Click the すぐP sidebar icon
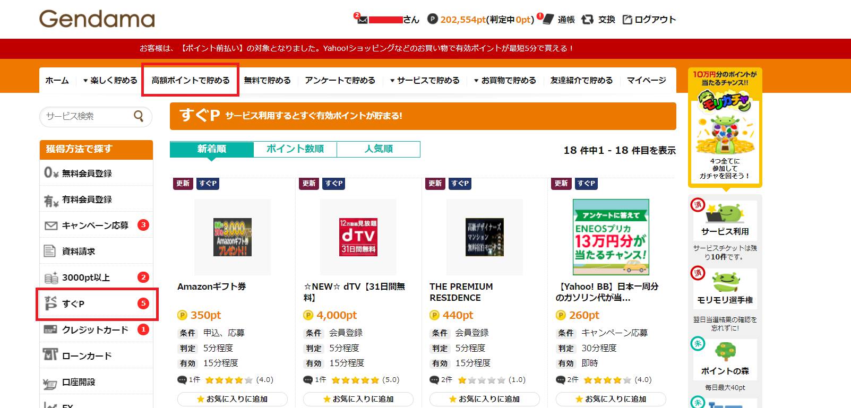Screen dimensions: 851x408 click(50, 303)
